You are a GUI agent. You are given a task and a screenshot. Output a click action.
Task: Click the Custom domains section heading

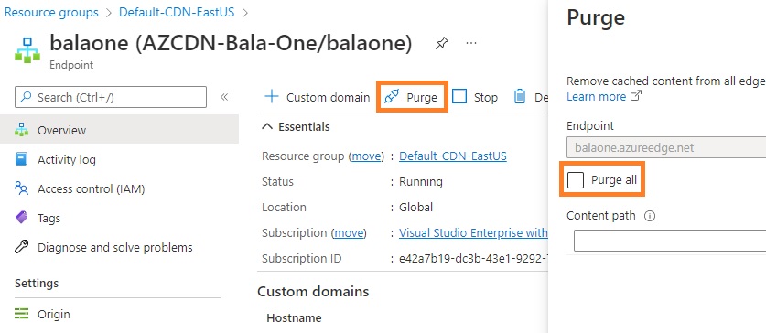tap(313, 292)
